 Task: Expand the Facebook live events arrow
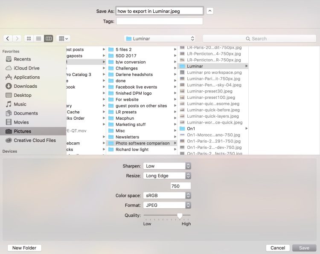pos(175,87)
